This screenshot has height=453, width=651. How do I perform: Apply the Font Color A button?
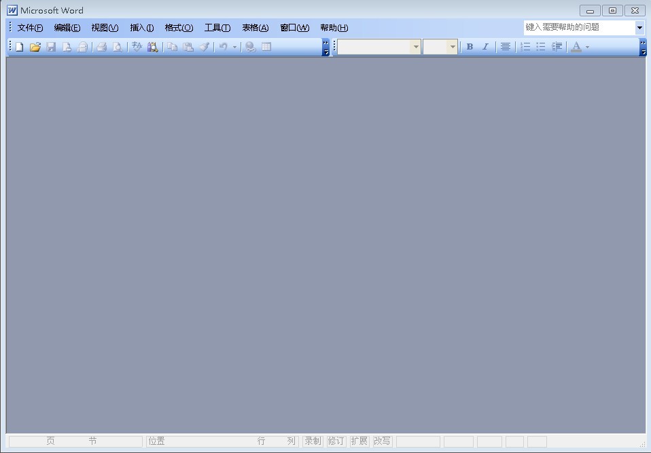[x=576, y=47]
